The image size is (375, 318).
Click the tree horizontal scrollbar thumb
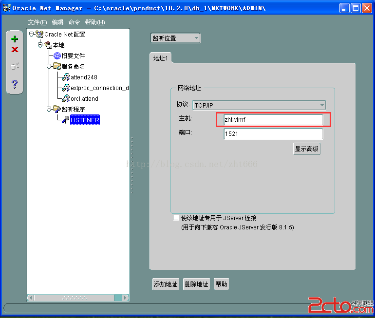click(x=75, y=298)
